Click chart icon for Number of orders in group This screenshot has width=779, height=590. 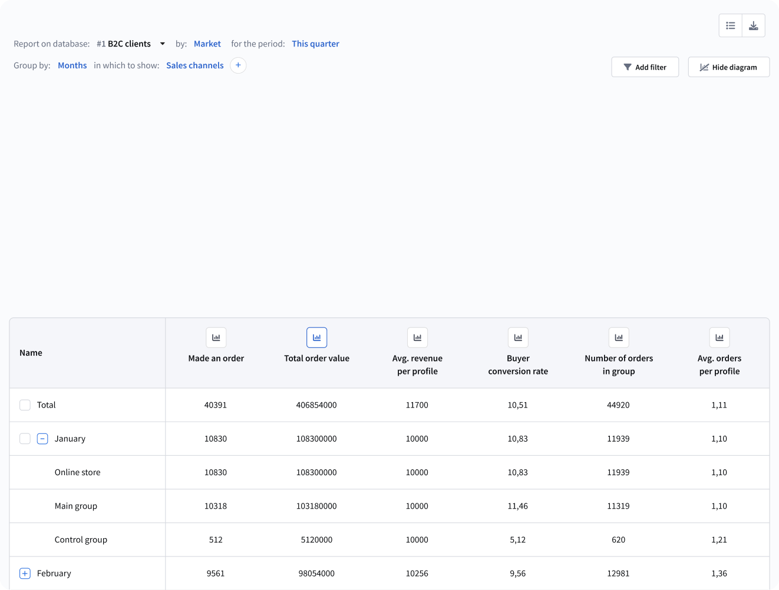coord(619,337)
